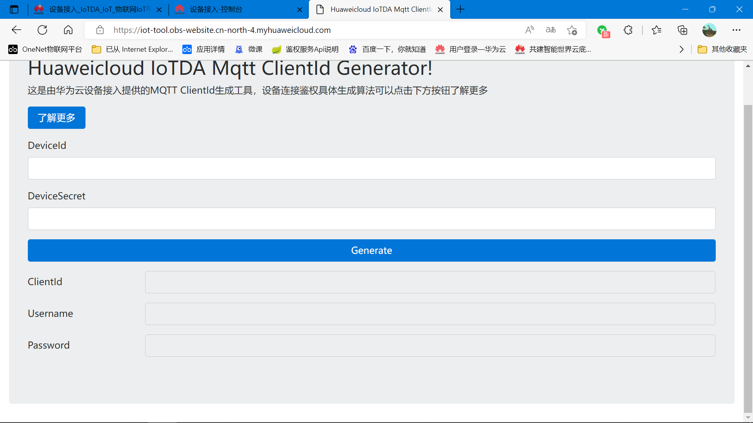Click the 了解更多 button

tap(56, 117)
